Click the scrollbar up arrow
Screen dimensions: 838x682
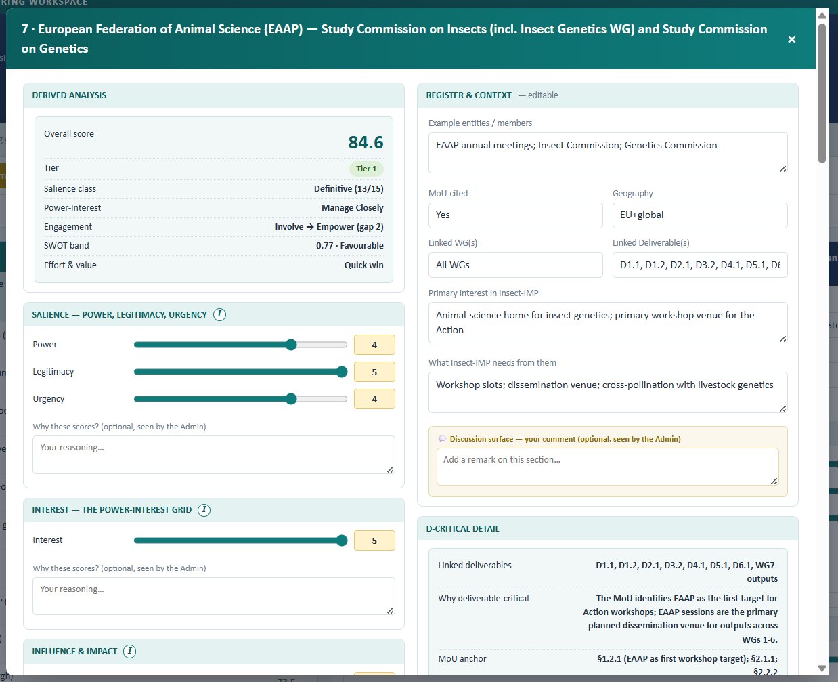[822, 15]
